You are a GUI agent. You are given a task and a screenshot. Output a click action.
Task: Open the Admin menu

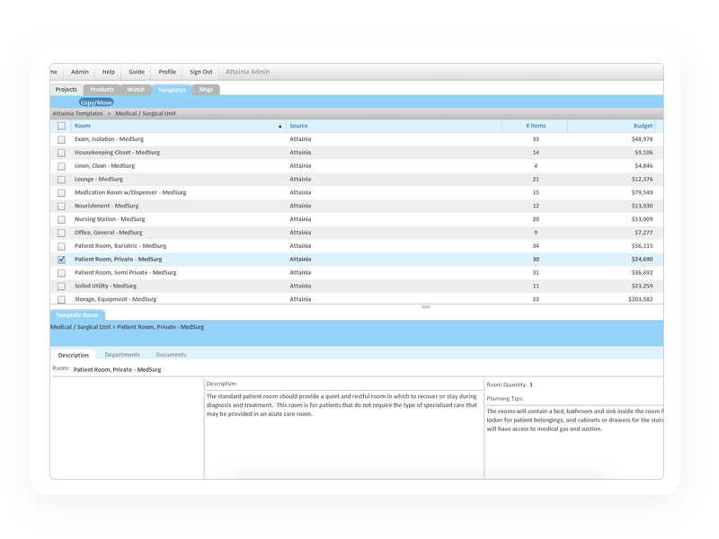(80, 72)
